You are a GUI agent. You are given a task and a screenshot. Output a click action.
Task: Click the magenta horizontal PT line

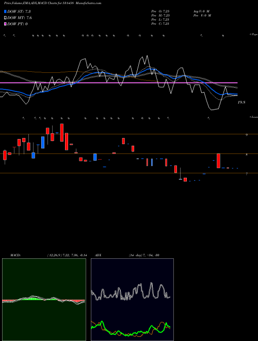(119, 83)
